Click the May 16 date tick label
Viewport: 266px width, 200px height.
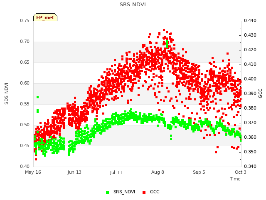pyautogui.click(x=33, y=172)
